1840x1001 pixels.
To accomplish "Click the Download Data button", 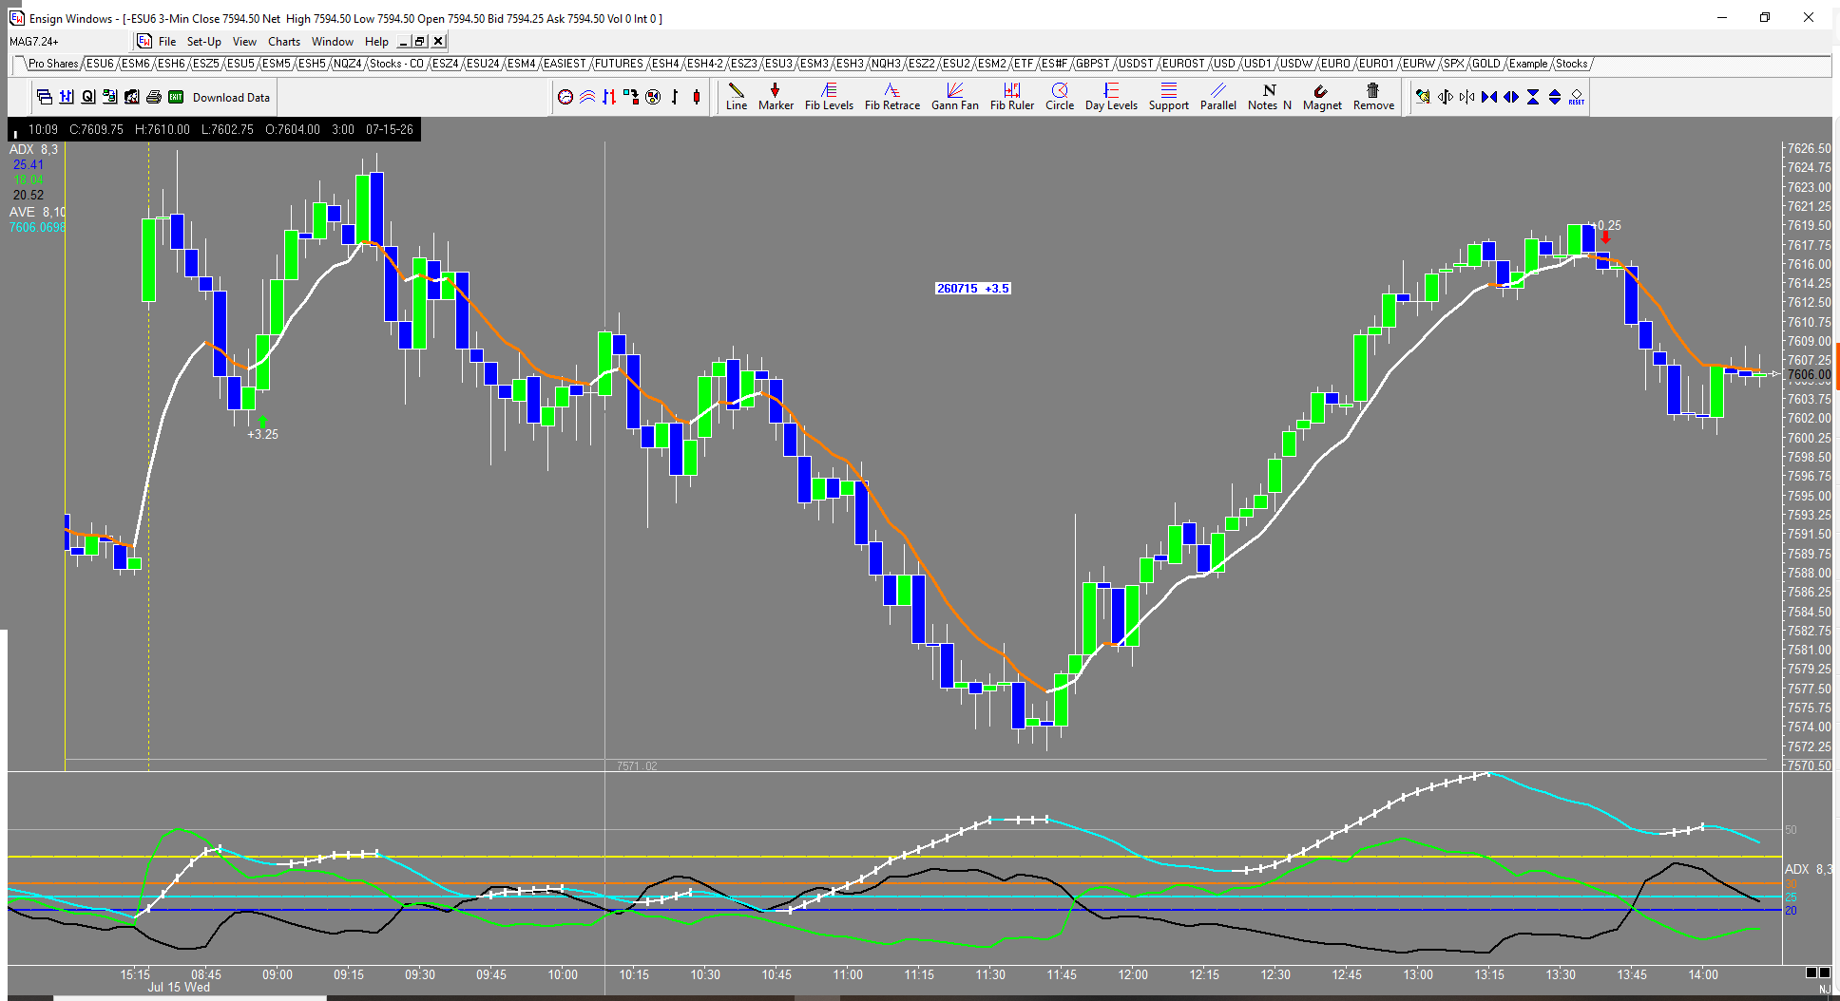I will click(x=231, y=97).
